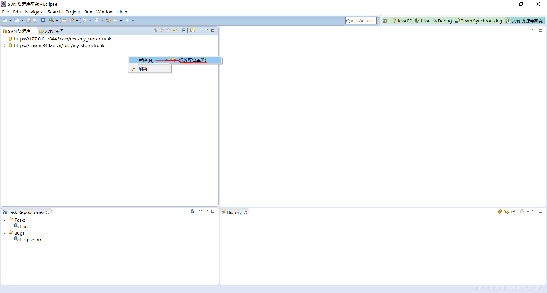
Task: Click into the Quick Access field
Action: [x=361, y=20]
